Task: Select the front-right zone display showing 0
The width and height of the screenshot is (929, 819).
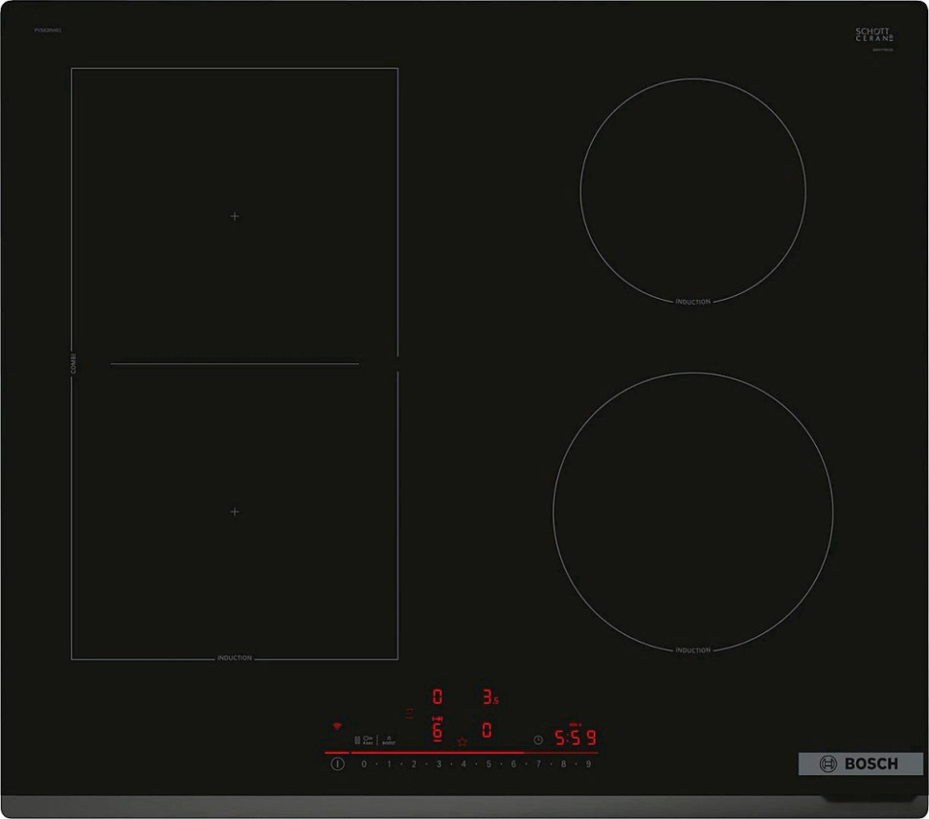Action: (x=487, y=731)
